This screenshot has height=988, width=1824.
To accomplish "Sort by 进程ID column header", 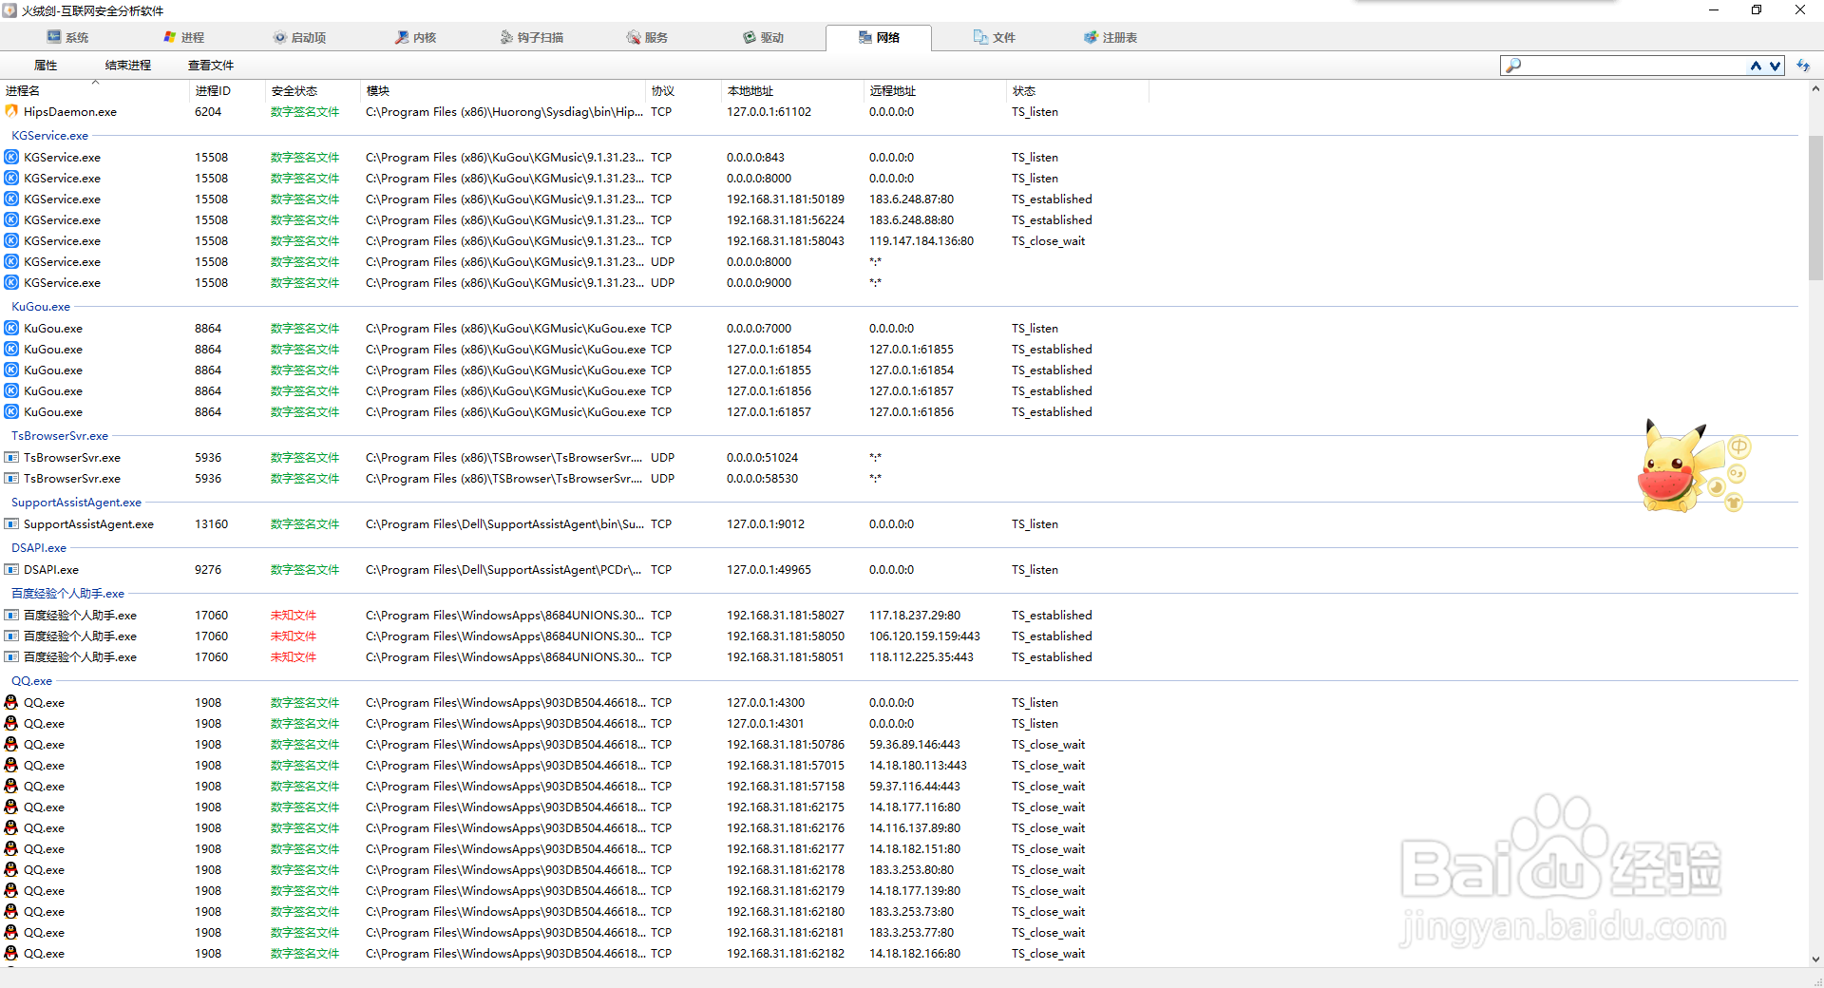I will coord(228,91).
